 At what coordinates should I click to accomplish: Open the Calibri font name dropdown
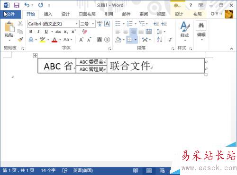[76, 24]
